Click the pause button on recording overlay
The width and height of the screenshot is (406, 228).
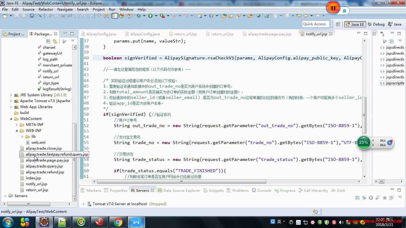pos(333,8)
